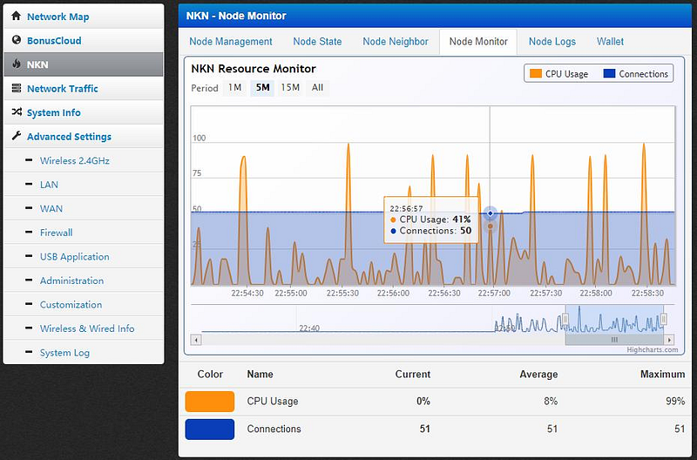
Task: Open LAN settings
Action: 49,185
